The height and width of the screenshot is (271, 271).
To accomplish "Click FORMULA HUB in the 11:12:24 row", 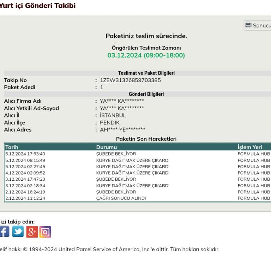I will click(254, 198).
